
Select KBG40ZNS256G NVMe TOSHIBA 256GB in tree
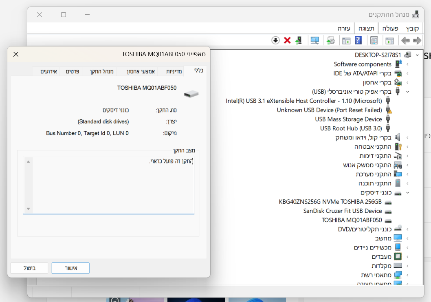330,202
